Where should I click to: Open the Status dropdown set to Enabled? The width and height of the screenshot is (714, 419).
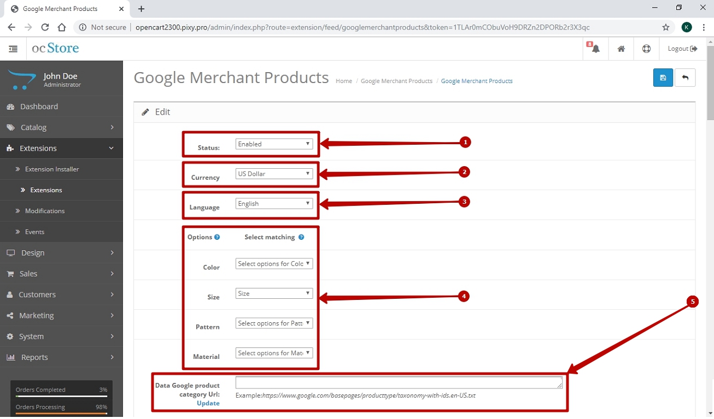coord(274,144)
